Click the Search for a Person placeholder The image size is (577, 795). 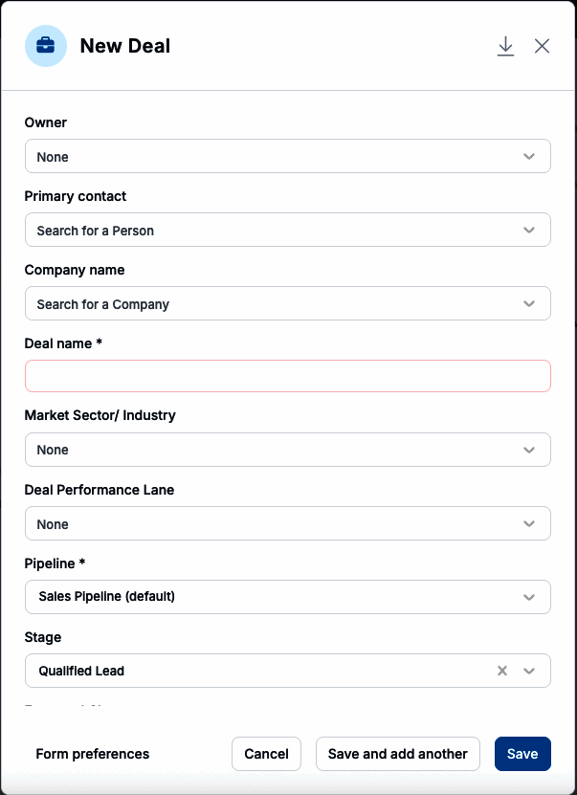(x=96, y=231)
